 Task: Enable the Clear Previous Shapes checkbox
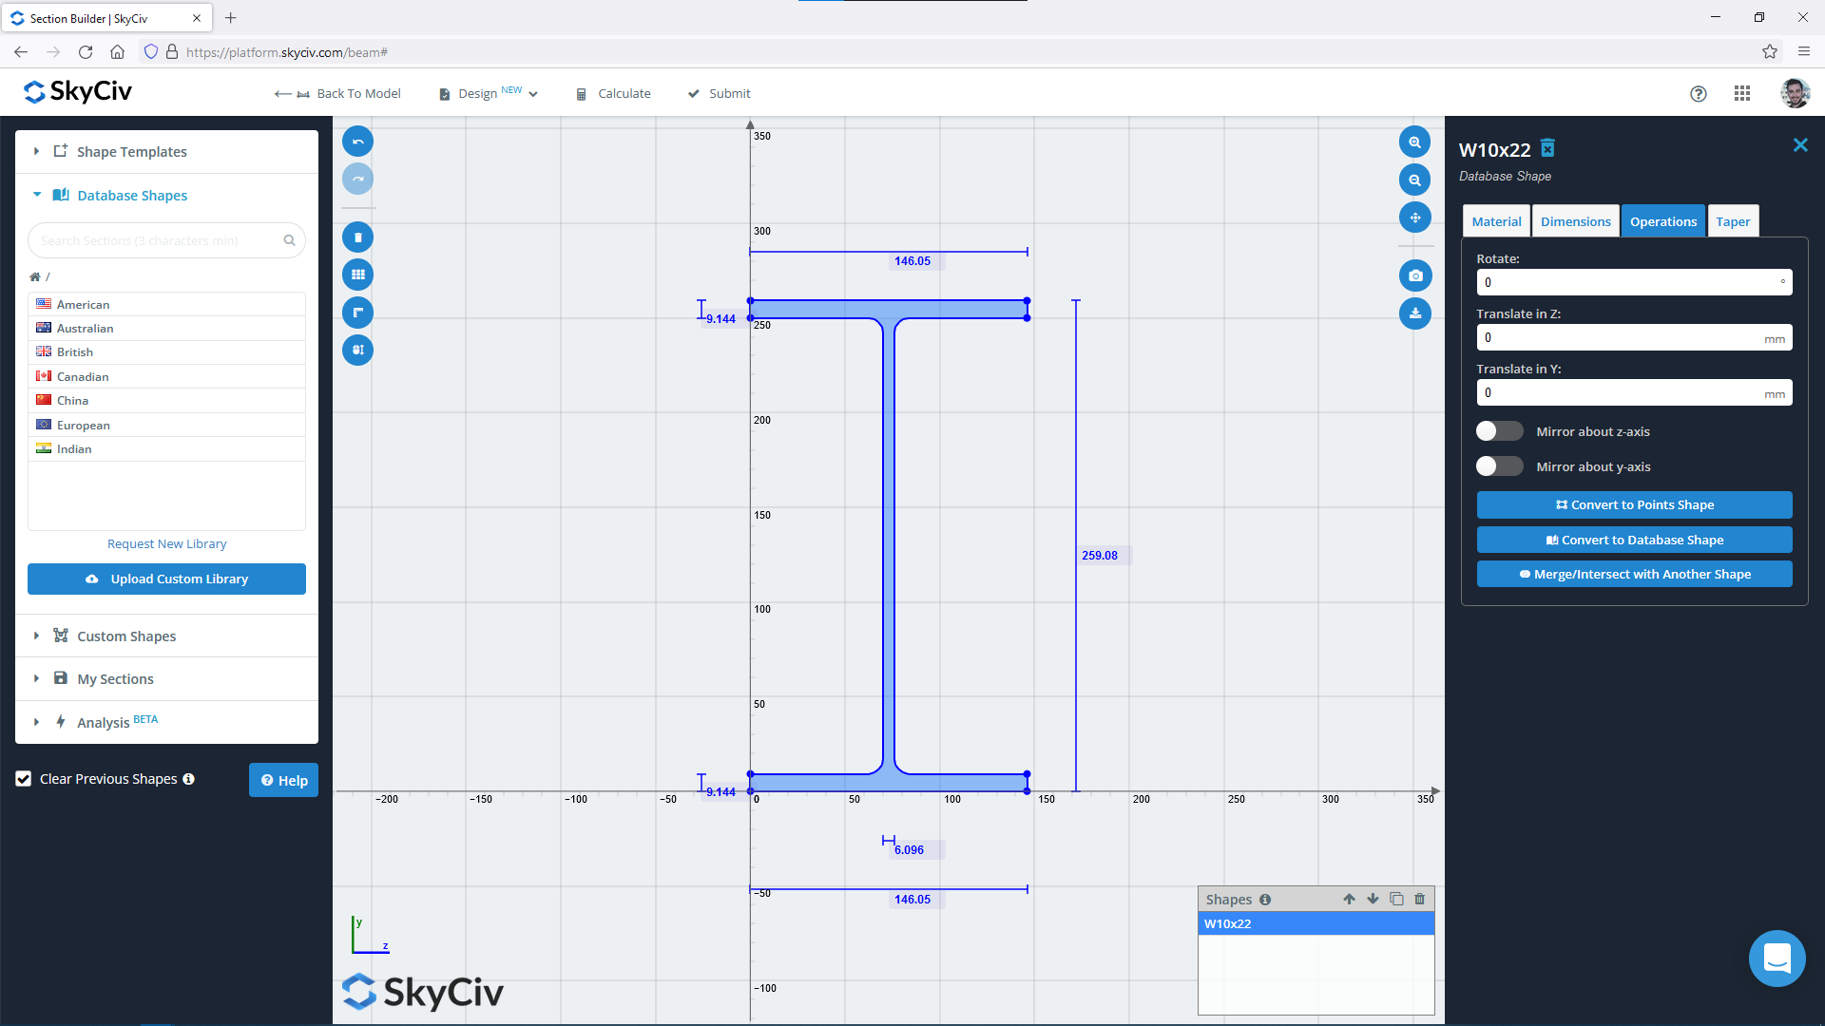pyautogui.click(x=23, y=779)
